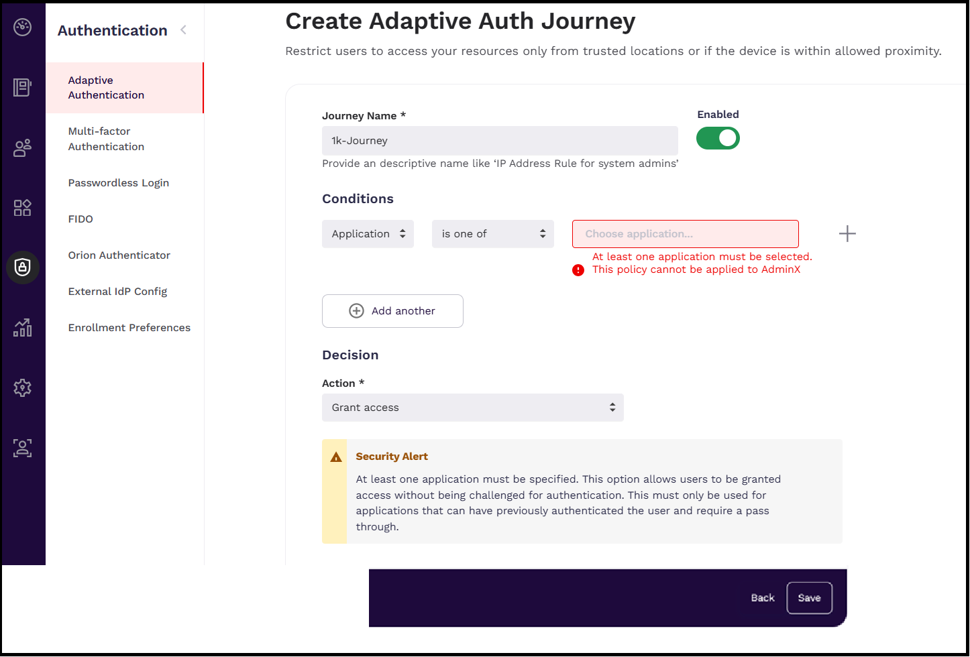Click the security shield lock icon
Image resolution: width=970 pixels, height=657 pixels.
point(23,267)
